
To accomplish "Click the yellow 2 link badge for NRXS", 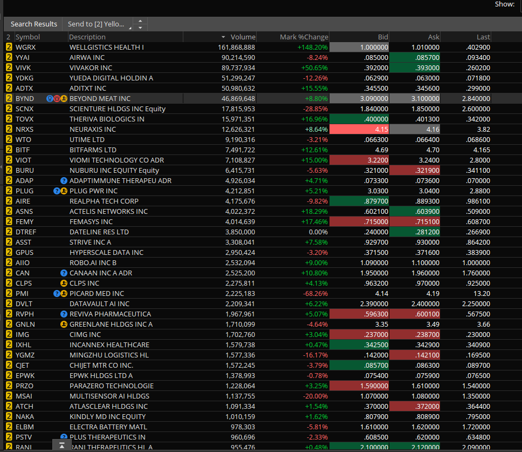I will pos(9,129).
